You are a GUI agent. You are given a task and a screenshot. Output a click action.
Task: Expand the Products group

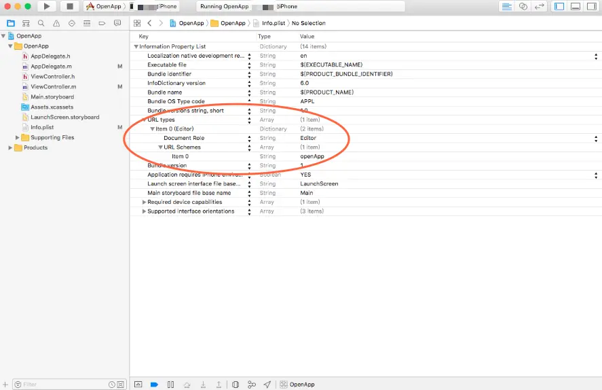click(10, 147)
